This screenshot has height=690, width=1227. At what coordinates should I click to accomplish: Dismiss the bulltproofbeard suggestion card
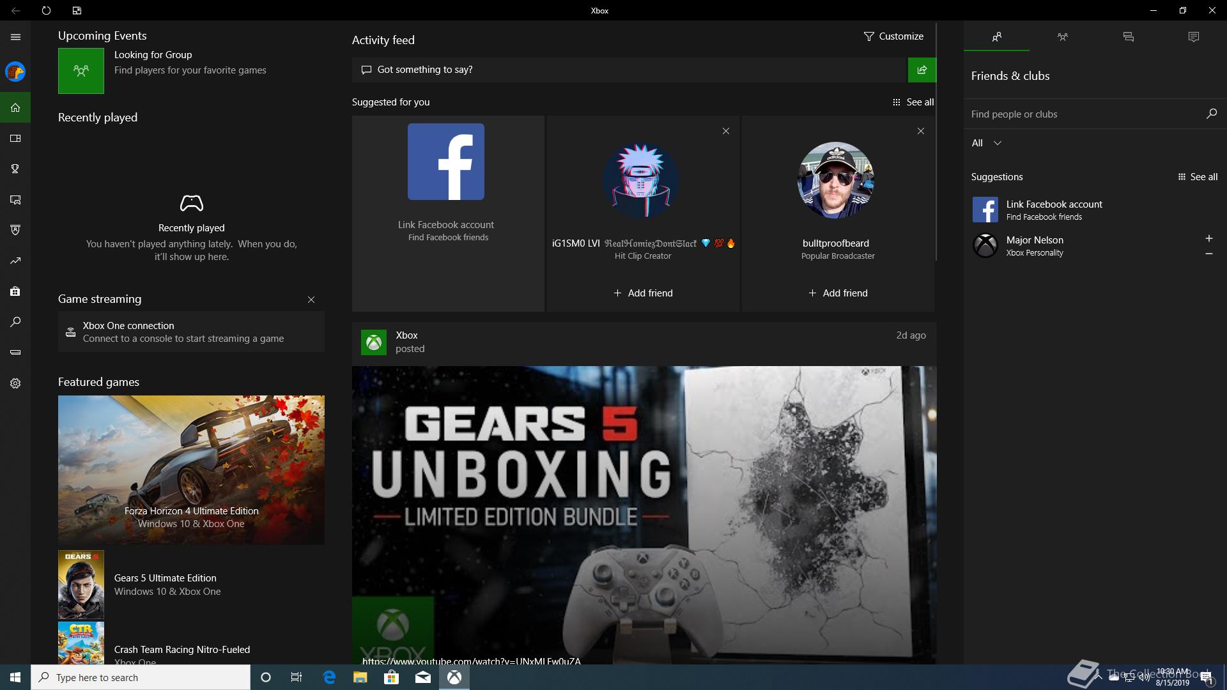pos(921,131)
